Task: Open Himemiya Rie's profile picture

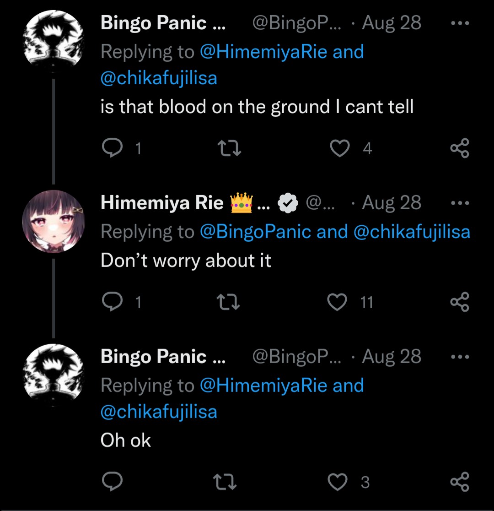Action: (x=54, y=222)
